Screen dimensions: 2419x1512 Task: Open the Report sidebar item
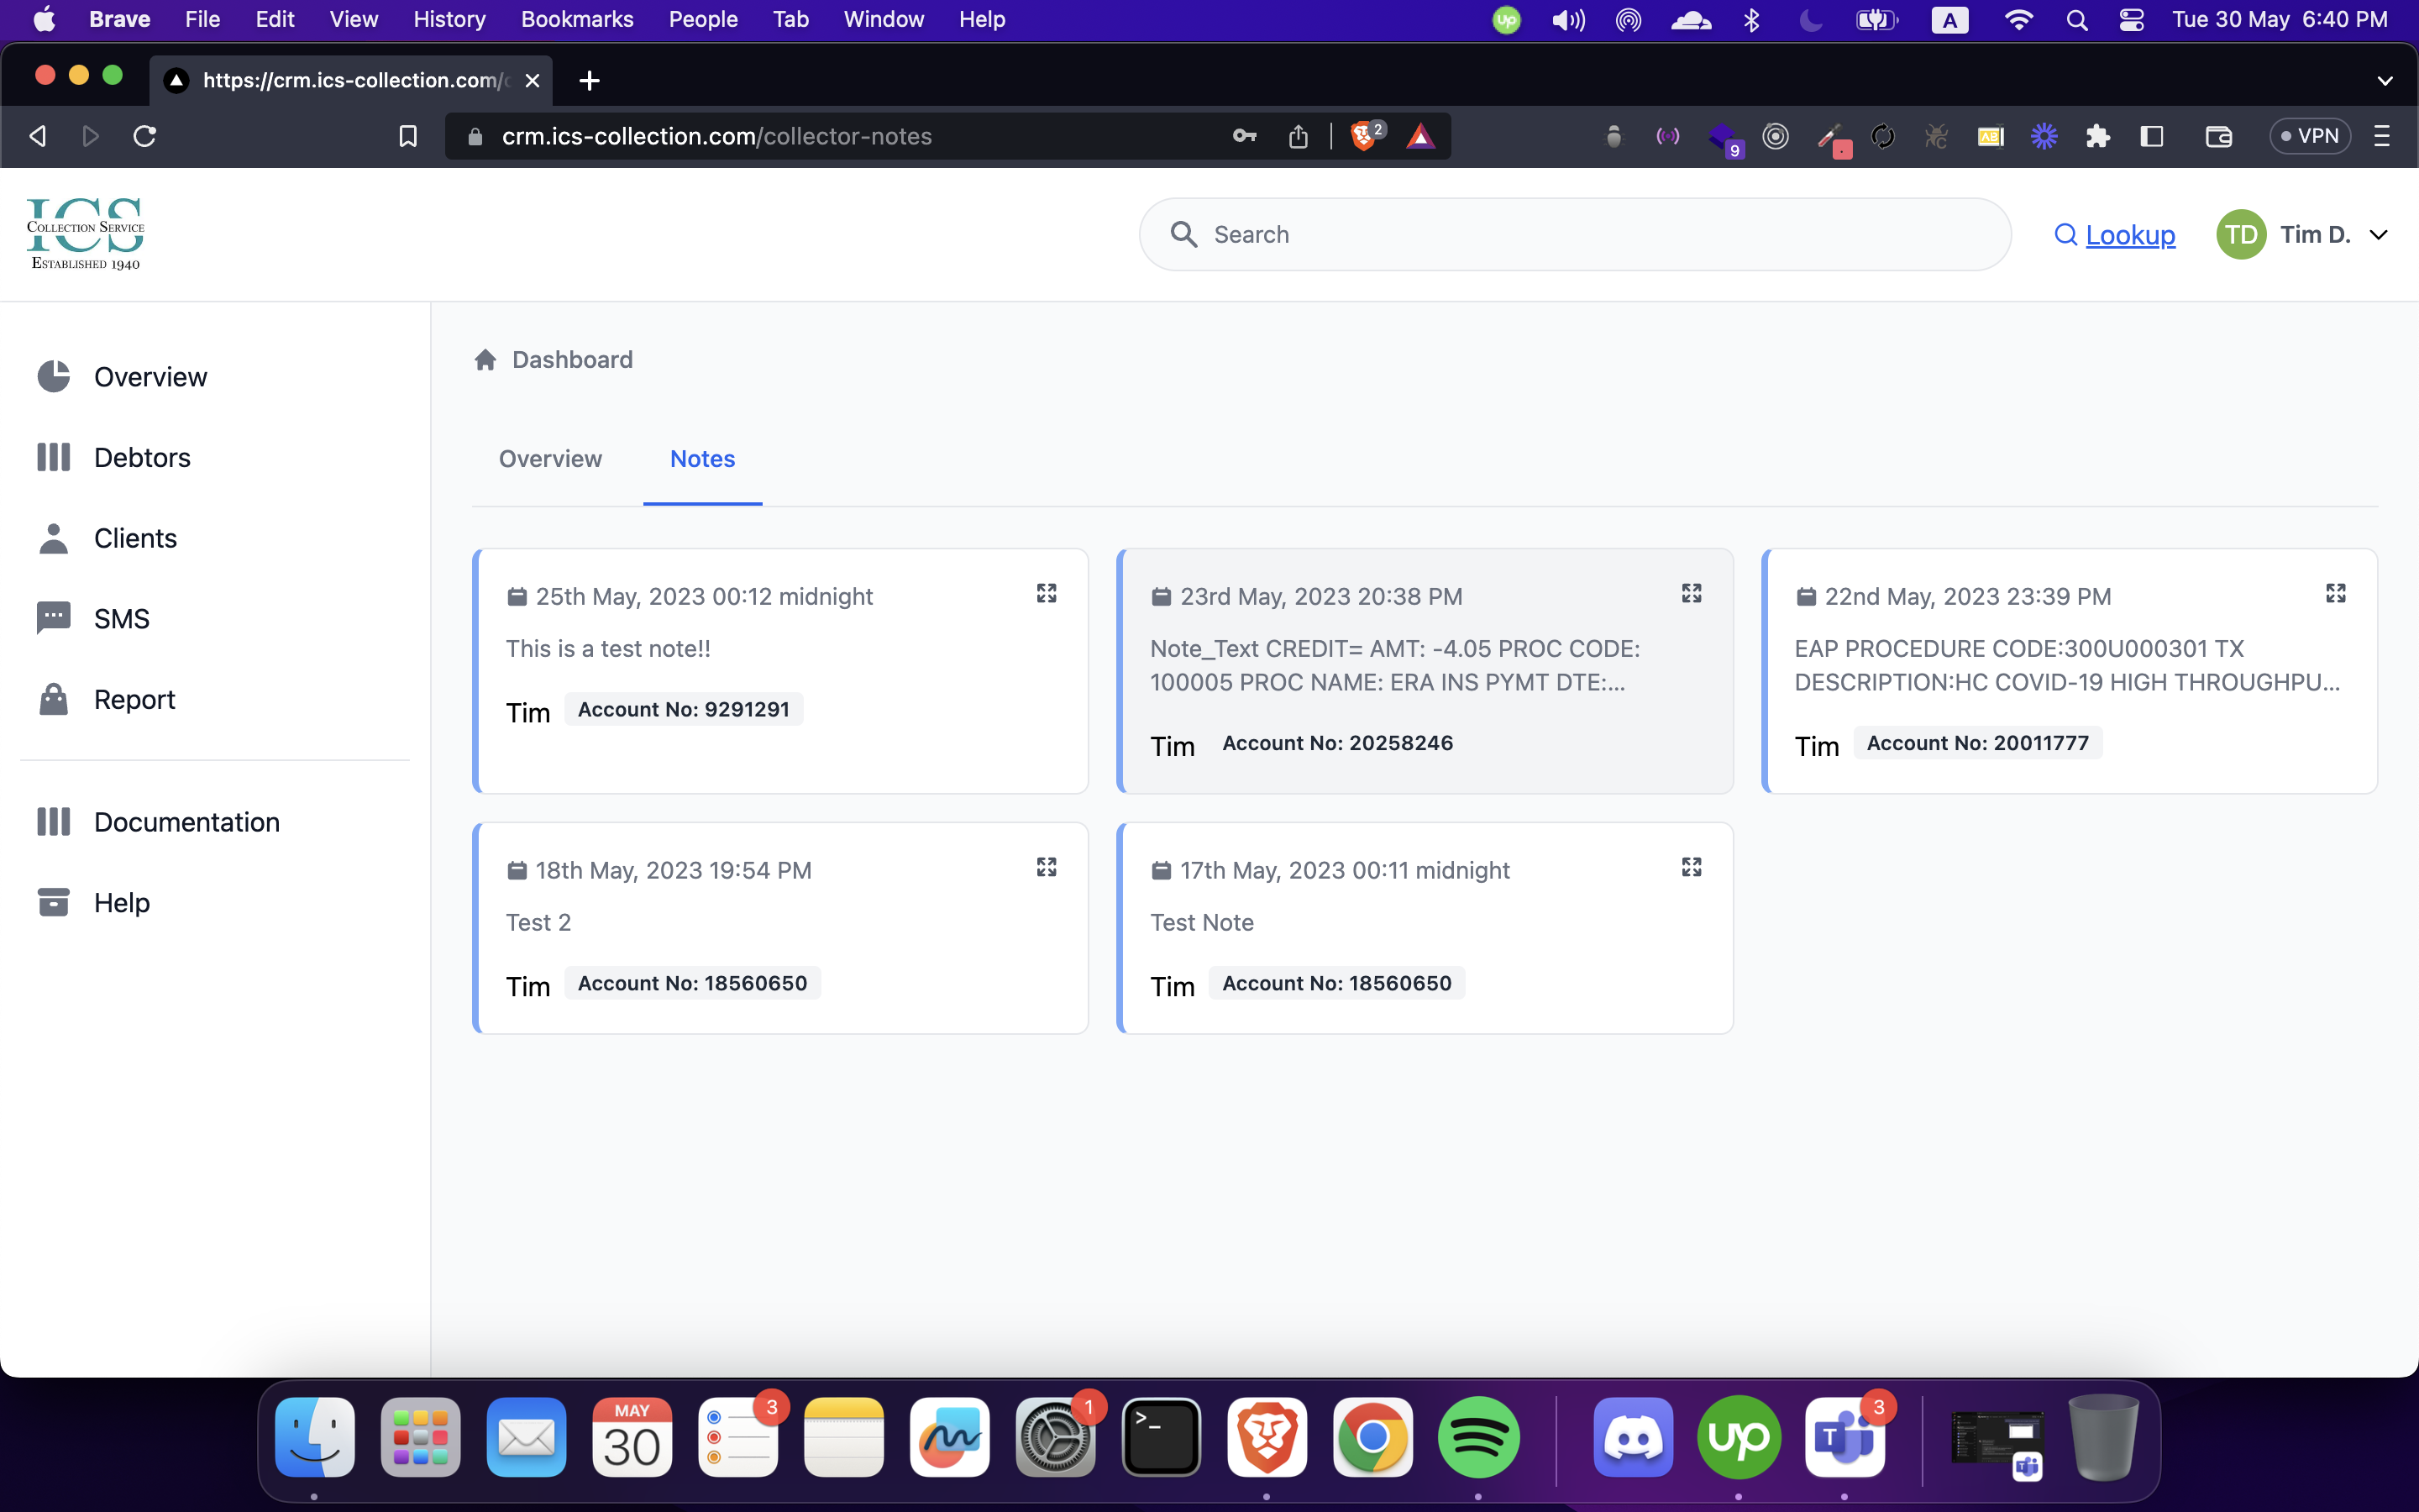pos(134,699)
